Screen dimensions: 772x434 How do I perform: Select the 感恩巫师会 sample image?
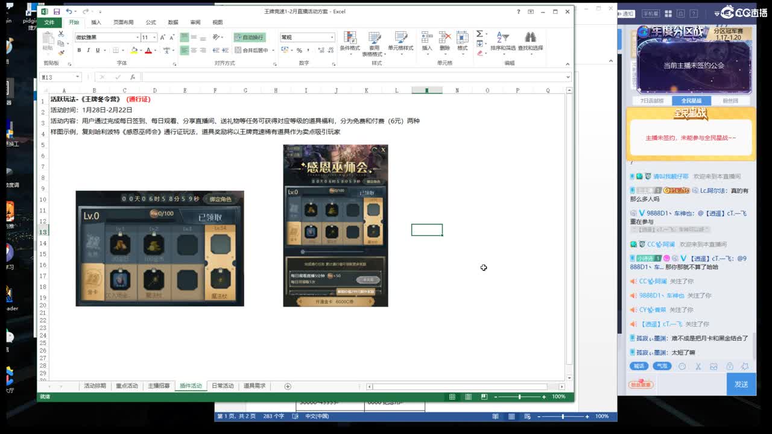tap(335, 225)
